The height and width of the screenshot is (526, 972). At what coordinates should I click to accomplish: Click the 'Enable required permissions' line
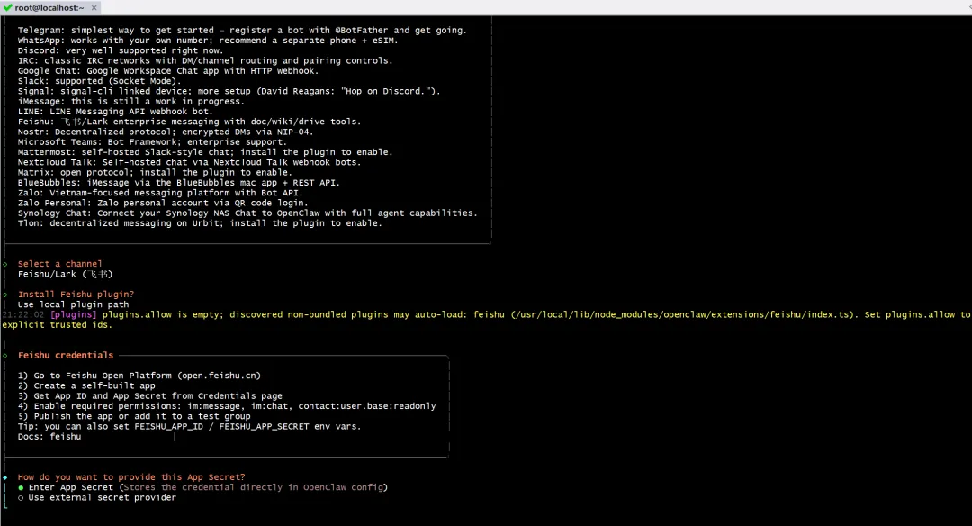227,406
